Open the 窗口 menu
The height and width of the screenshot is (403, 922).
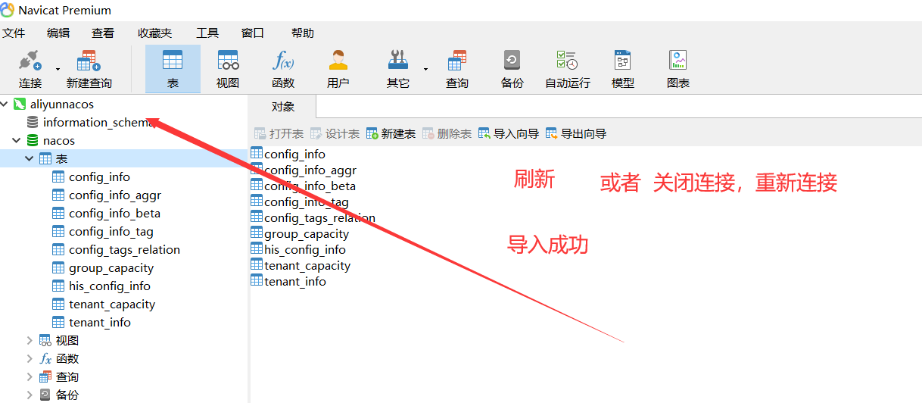253,33
